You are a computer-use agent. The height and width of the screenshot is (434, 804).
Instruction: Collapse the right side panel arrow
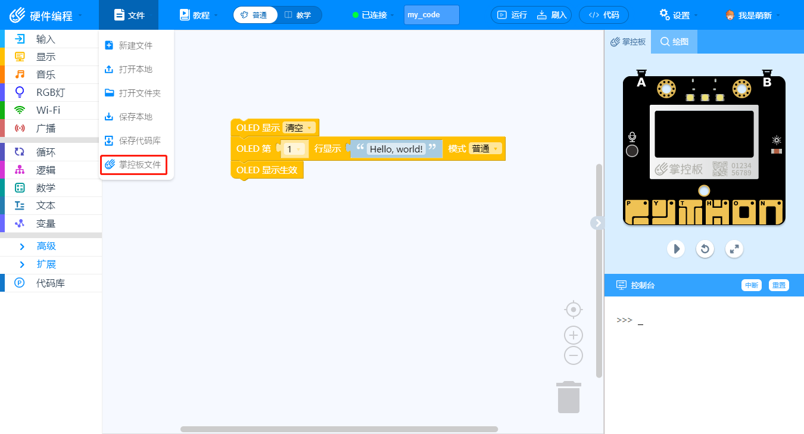pyautogui.click(x=597, y=223)
